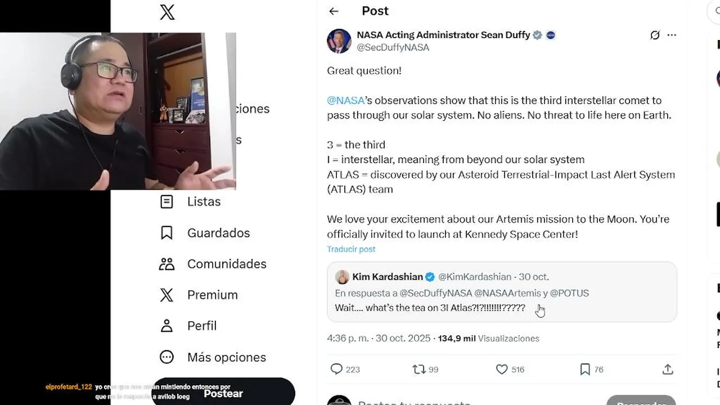This screenshot has width=720, height=405.
Task: Like the post with heart icon
Action: [x=502, y=369]
